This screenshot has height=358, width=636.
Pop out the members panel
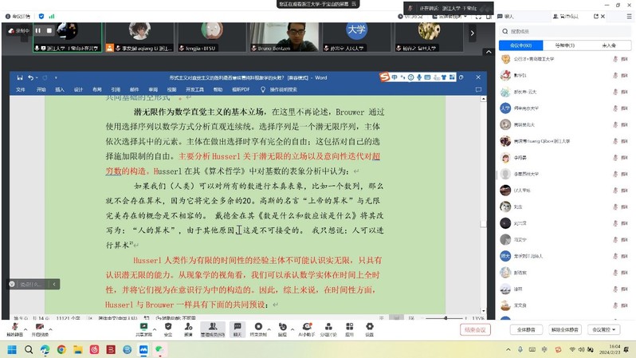coord(596,16)
